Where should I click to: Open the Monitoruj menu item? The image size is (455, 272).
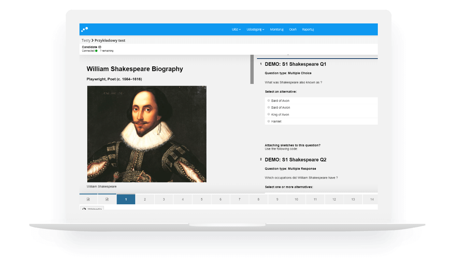pos(277,29)
